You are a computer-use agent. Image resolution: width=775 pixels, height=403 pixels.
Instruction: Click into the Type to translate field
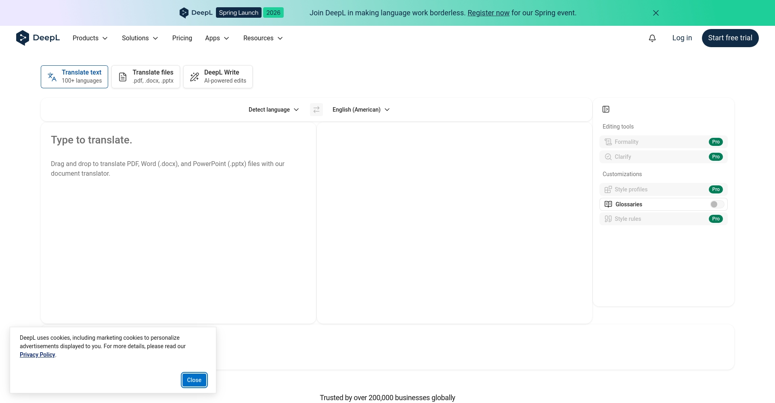click(178, 222)
